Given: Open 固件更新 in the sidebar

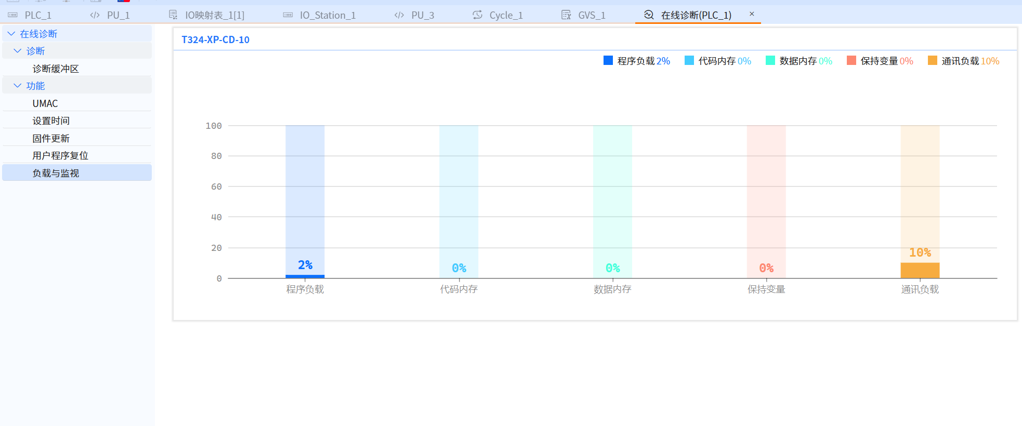Looking at the screenshot, I should [51, 138].
